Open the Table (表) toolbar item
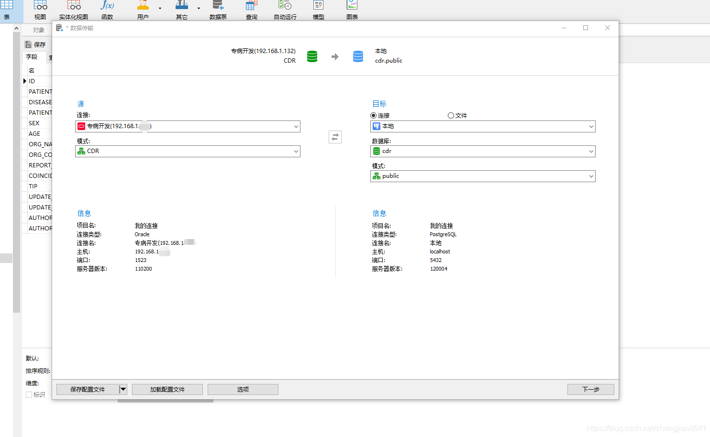Screen dimensions: 710x437 (x=7, y=11)
